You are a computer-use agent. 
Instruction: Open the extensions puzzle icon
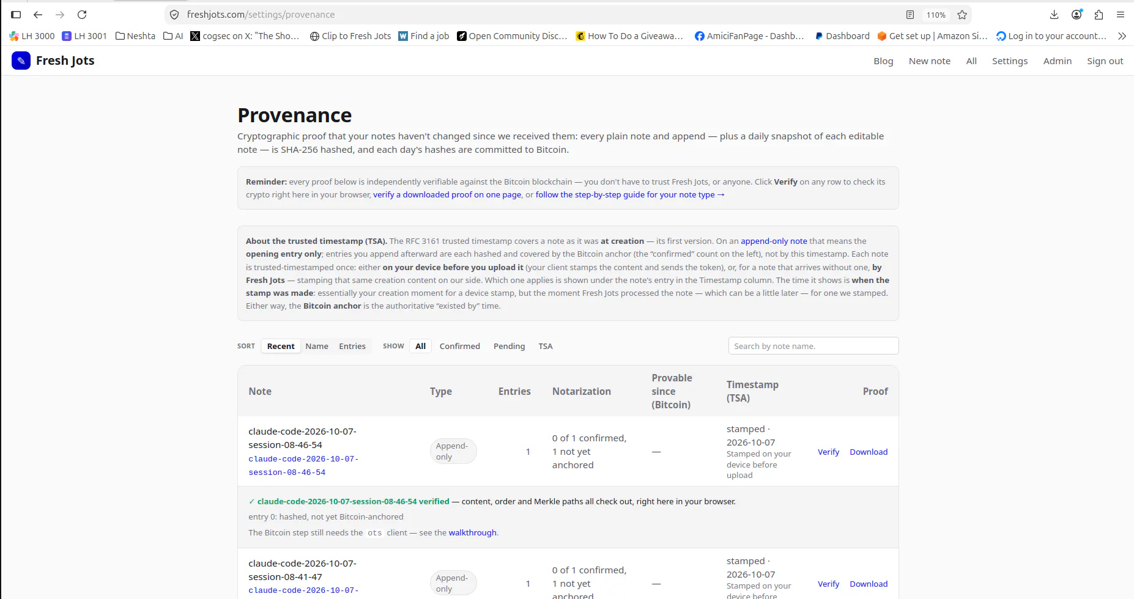point(1099,15)
